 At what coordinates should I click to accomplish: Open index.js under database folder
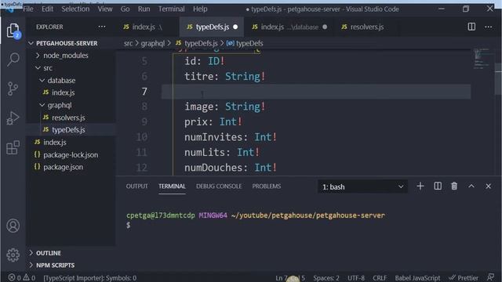pos(63,92)
